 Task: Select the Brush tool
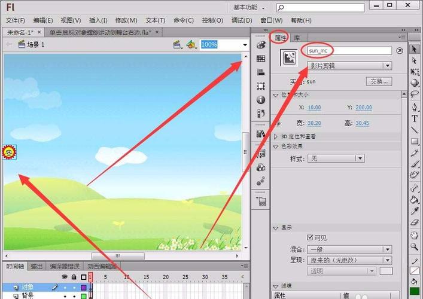click(415, 164)
